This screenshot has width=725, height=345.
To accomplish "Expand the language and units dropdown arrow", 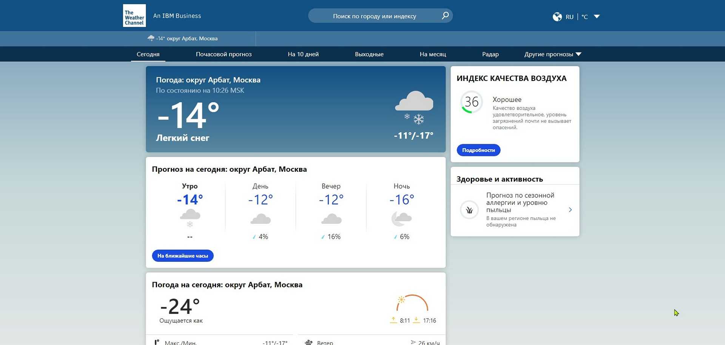I will click(597, 17).
